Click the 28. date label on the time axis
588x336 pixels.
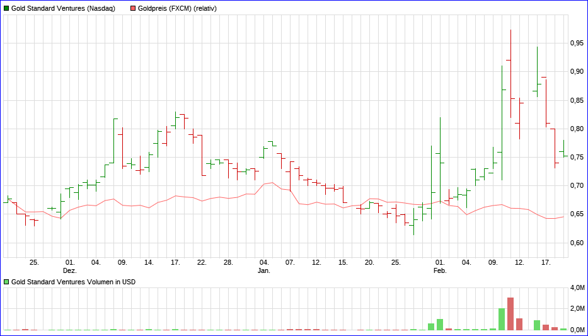pyautogui.click(x=228, y=262)
